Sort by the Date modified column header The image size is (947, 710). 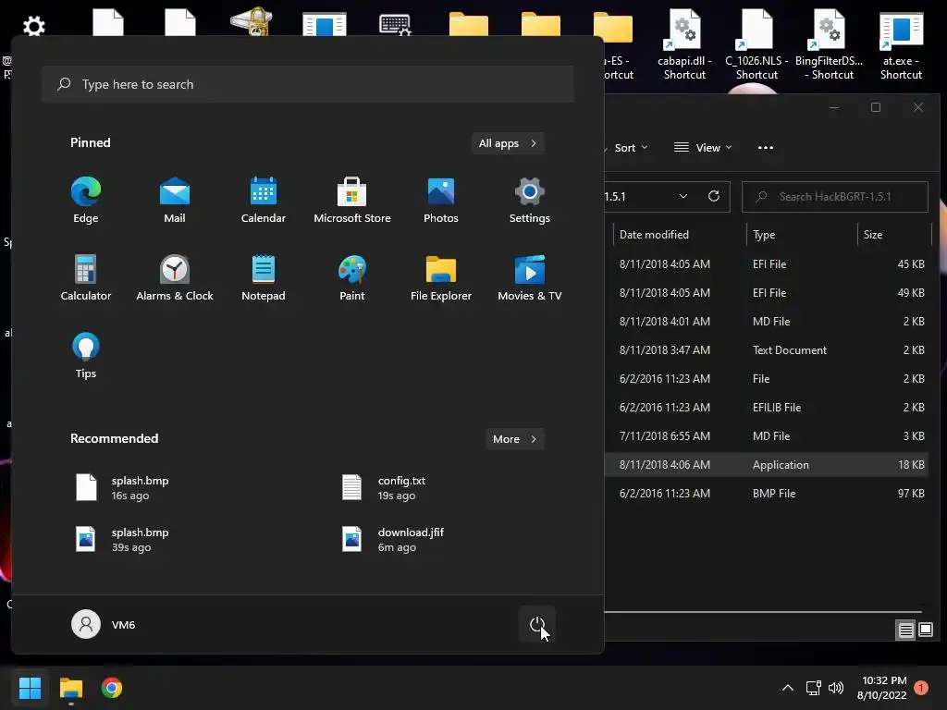pos(680,234)
